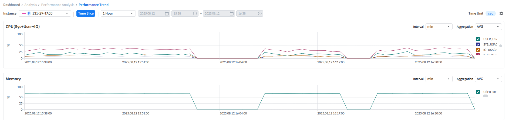Hide the IO_USAGE series in CPU chart
Screen dimensions: 509x122
point(478,50)
